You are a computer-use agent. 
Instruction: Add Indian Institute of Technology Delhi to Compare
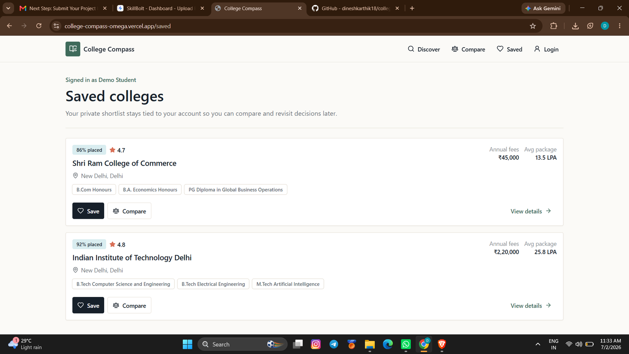click(129, 305)
